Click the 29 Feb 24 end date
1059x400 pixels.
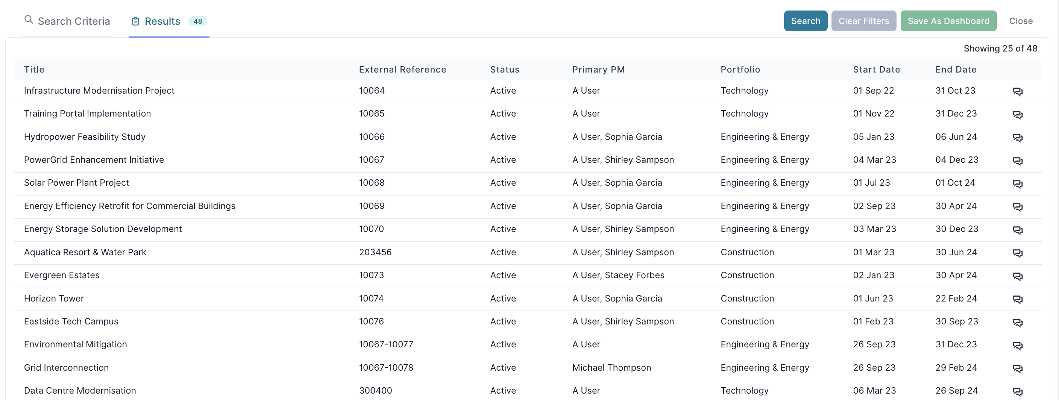(956, 368)
